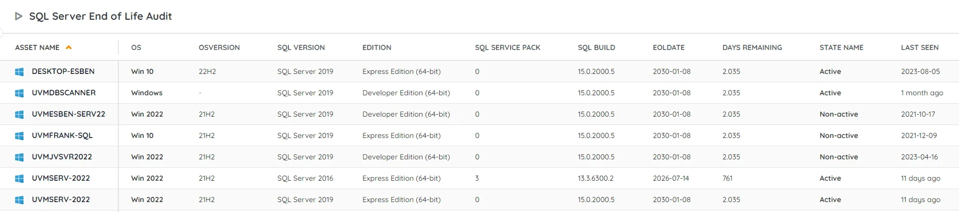This screenshot has width=959, height=212.
Task: Click the '1 month ago' last seen value
Action: click(x=922, y=93)
